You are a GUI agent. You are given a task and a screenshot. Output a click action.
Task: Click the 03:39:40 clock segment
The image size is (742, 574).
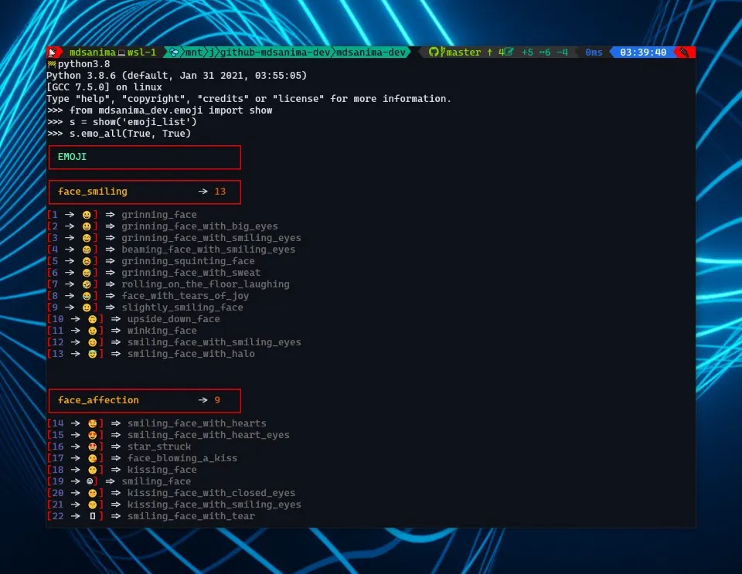coord(643,52)
